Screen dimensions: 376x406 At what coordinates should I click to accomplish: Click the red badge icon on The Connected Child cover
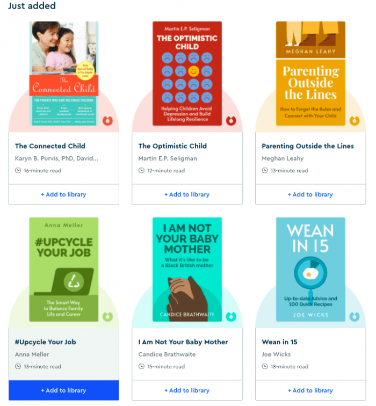point(108,121)
